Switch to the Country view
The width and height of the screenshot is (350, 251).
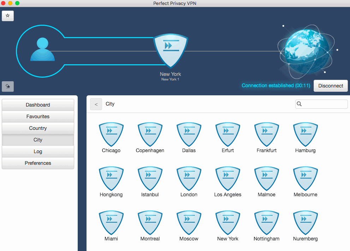[x=38, y=128]
